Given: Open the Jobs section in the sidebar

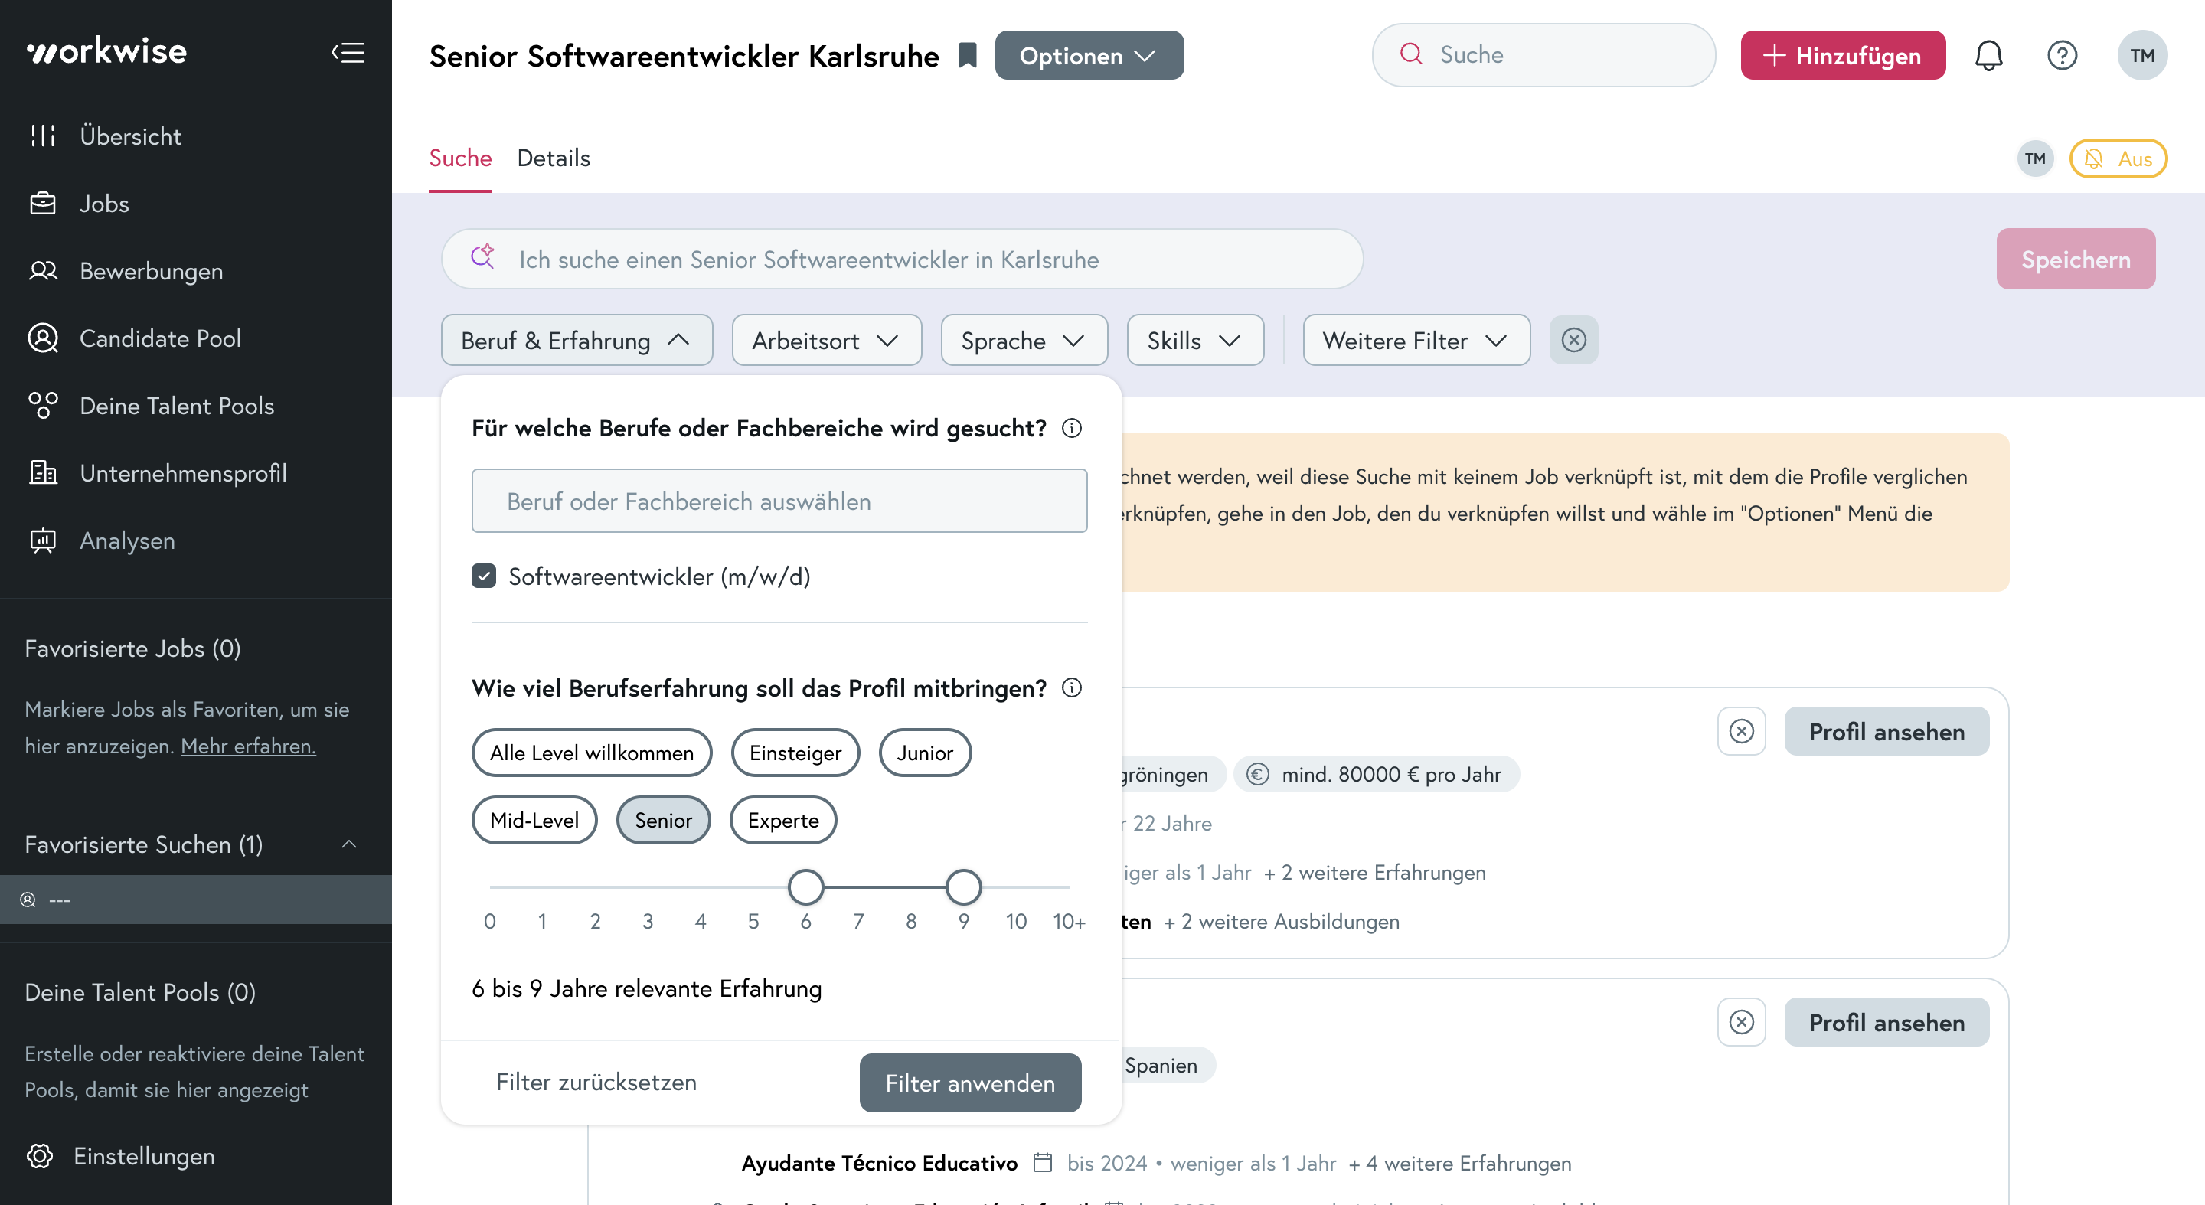Looking at the screenshot, I should 103,204.
